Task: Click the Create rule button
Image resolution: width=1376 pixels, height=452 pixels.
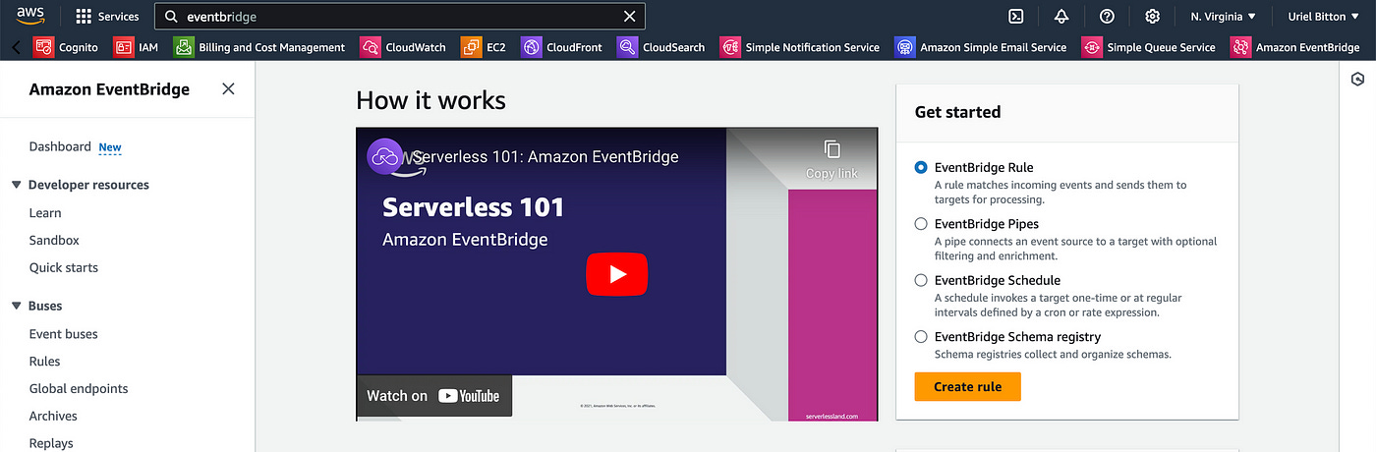Action: (967, 387)
